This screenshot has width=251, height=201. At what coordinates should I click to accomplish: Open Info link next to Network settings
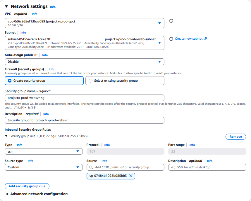(x=53, y=7)
